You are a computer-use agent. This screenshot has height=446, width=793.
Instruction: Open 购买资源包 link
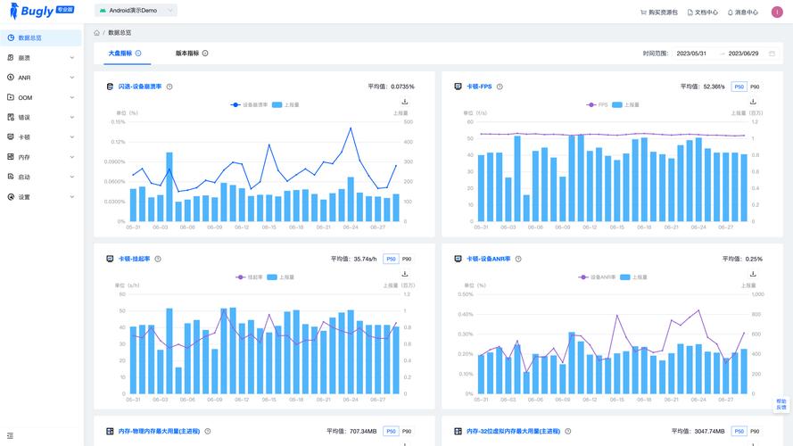pos(659,12)
